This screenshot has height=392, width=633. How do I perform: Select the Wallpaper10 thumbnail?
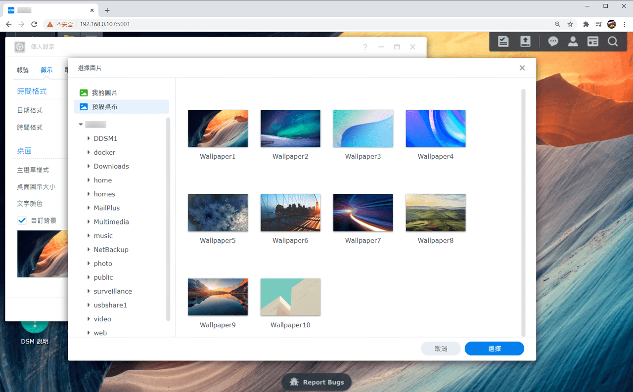(x=290, y=297)
